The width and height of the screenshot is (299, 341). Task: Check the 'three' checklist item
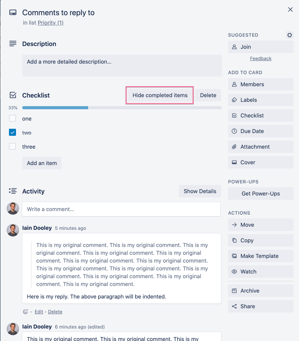point(12,146)
